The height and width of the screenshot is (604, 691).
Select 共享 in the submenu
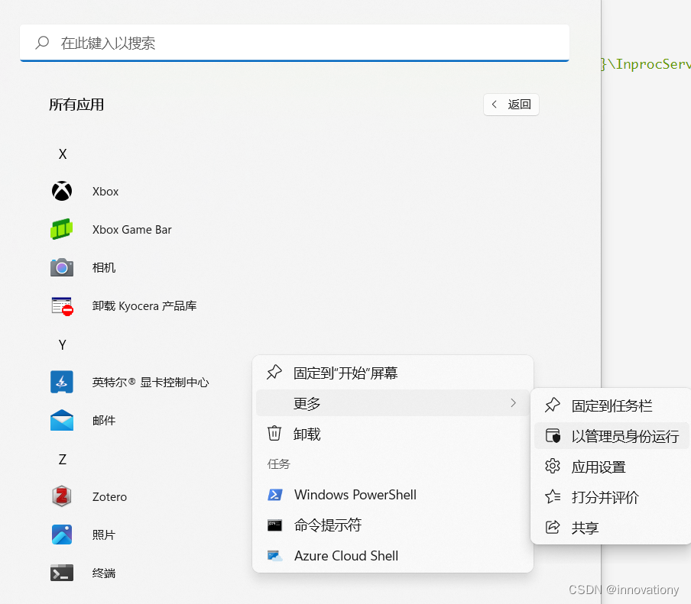(612, 528)
